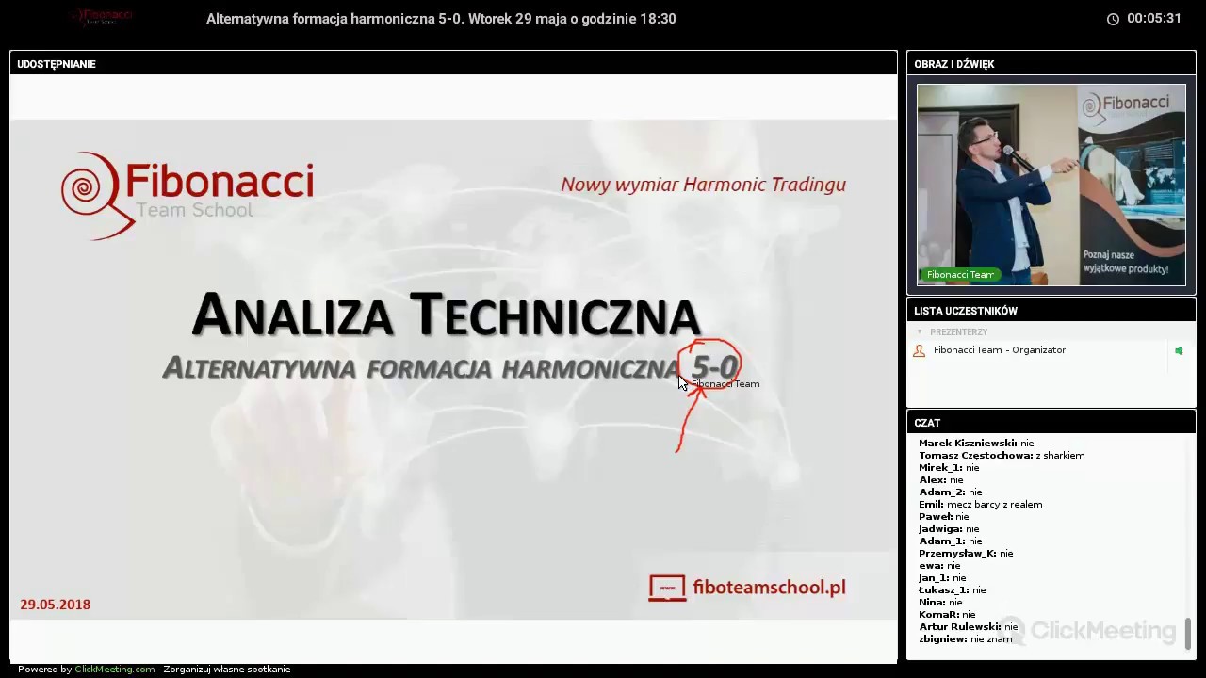Click Alex's chat message
The image size is (1206, 678).
[941, 480]
